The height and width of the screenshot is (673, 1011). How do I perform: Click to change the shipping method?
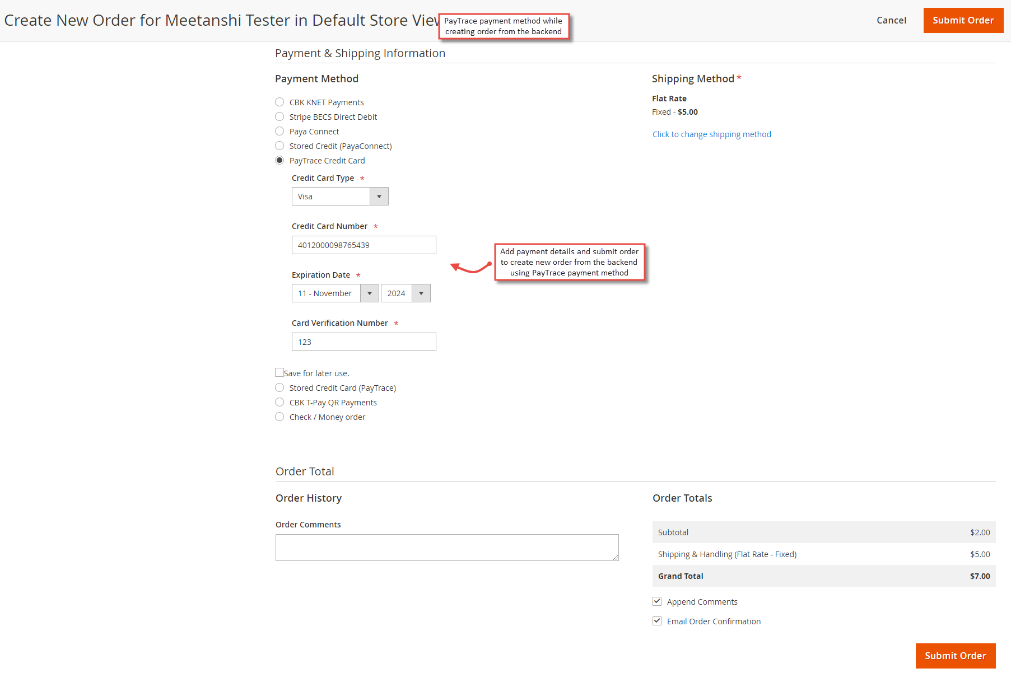[x=711, y=134]
